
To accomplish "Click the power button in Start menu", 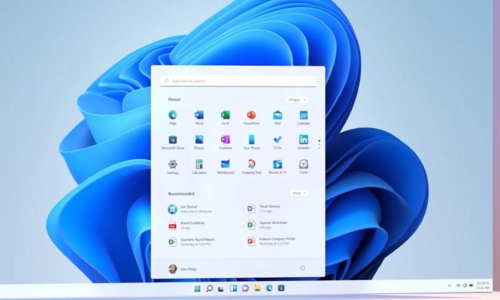I will point(302,268).
